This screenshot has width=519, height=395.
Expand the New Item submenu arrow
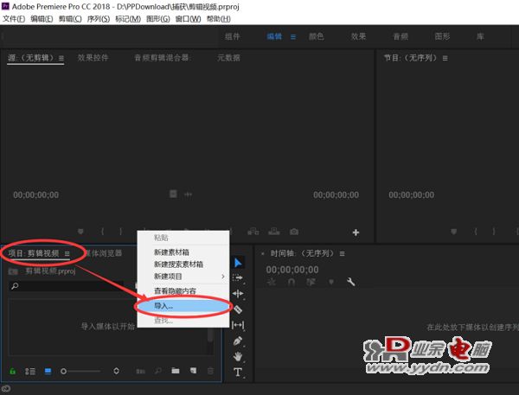tap(223, 277)
